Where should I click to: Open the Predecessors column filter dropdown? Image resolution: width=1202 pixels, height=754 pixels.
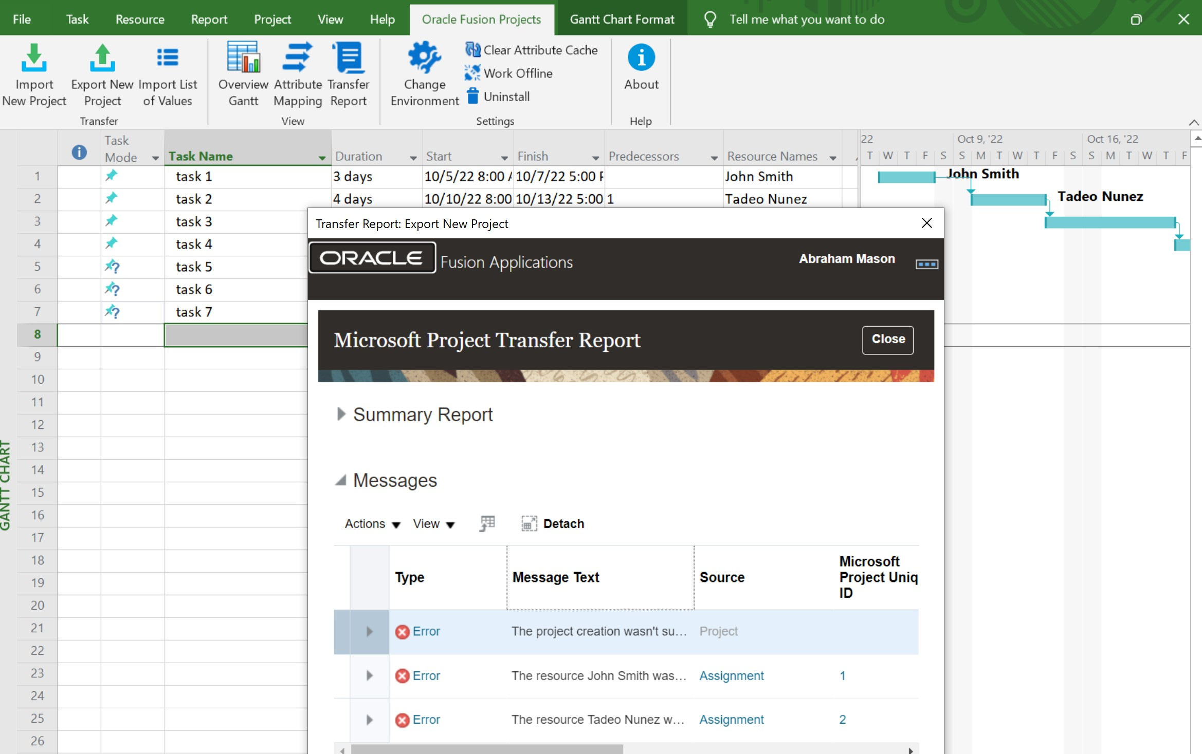click(x=714, y=158)
